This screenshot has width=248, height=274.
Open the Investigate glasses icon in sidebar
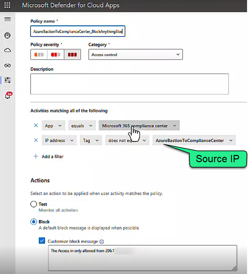[8, 66]
